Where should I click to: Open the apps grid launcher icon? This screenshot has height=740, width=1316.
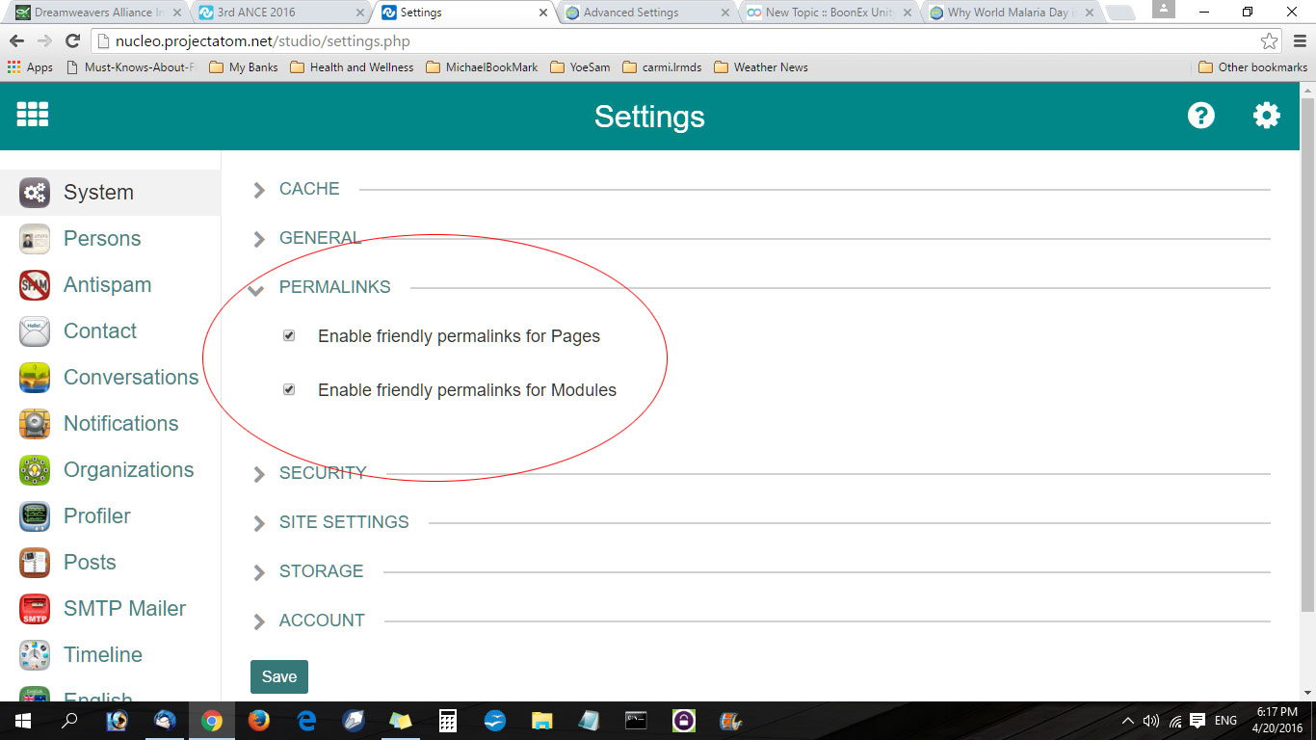[33, 115]
